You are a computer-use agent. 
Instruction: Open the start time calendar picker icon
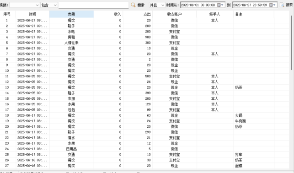click(x=220, y=5)
